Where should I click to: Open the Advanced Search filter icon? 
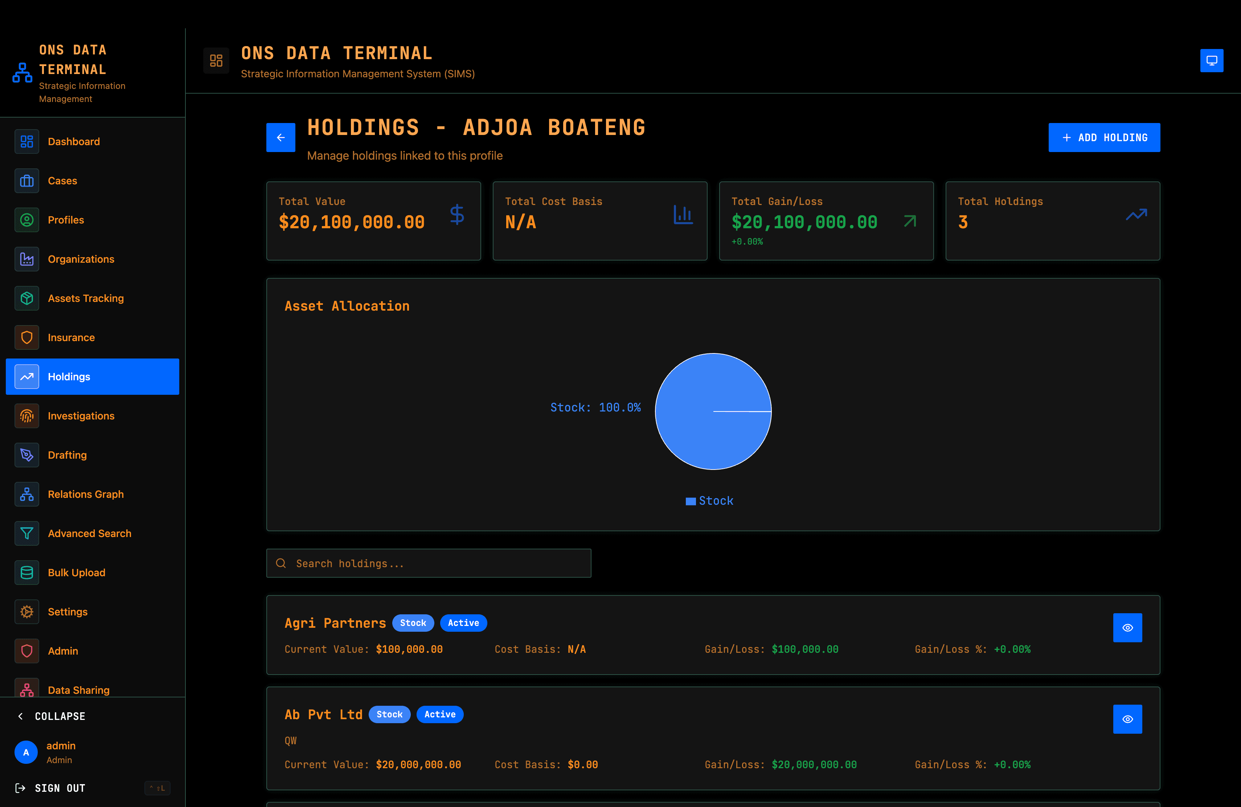coord(26,533)
